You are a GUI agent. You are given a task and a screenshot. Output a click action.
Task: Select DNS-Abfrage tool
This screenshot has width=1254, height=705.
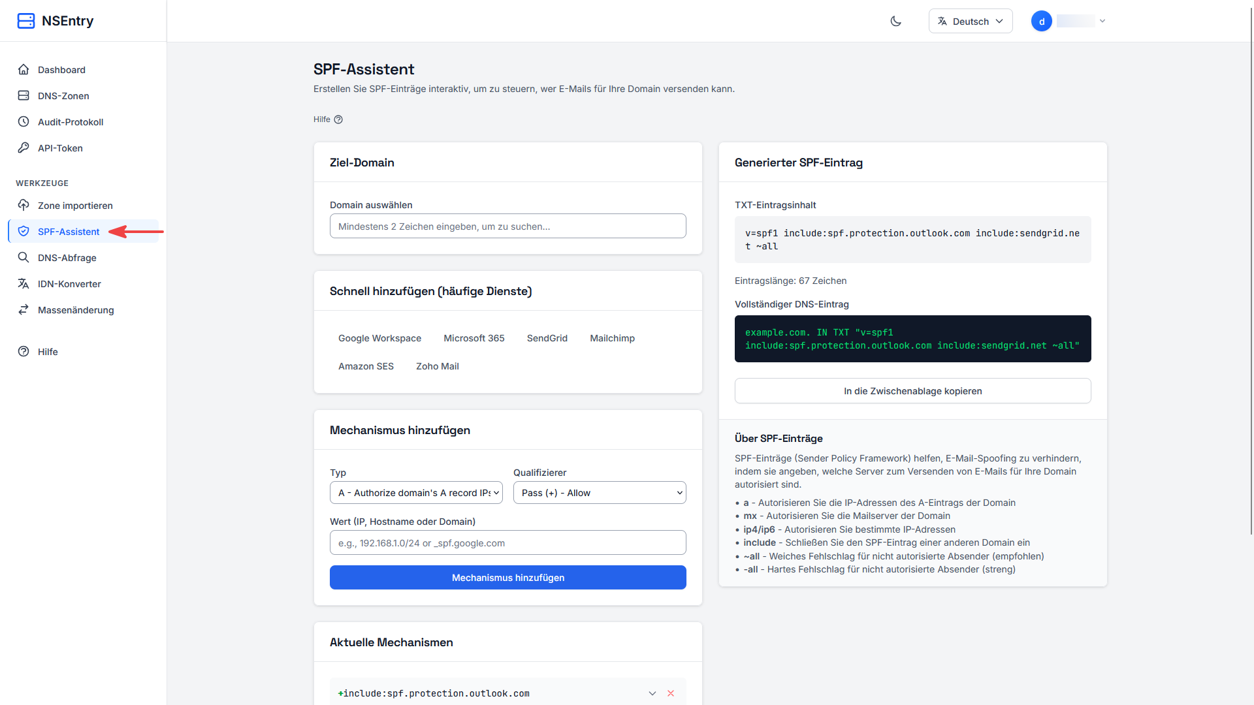point(84,257)
